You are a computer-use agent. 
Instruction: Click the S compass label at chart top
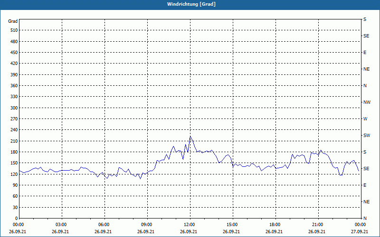pos(365,19)
